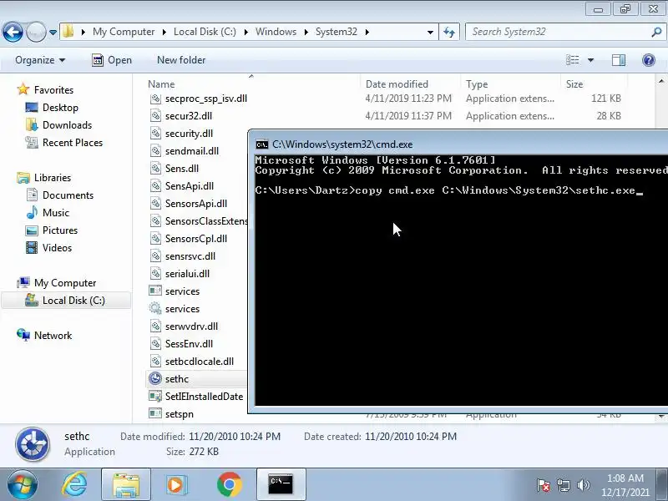This screenshot has height=501, width=668.
Task: Select SessEnv.dll file icon
Action: (x=155, y=344)
